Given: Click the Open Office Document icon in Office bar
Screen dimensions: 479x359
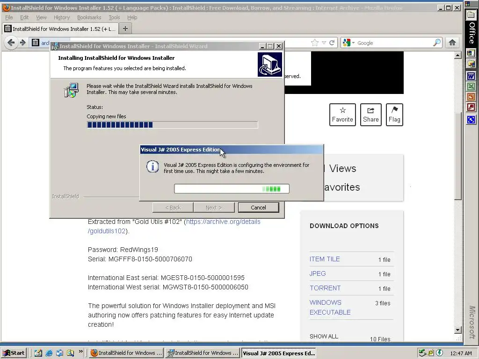Looking at the screenshot, I should 471,64.
